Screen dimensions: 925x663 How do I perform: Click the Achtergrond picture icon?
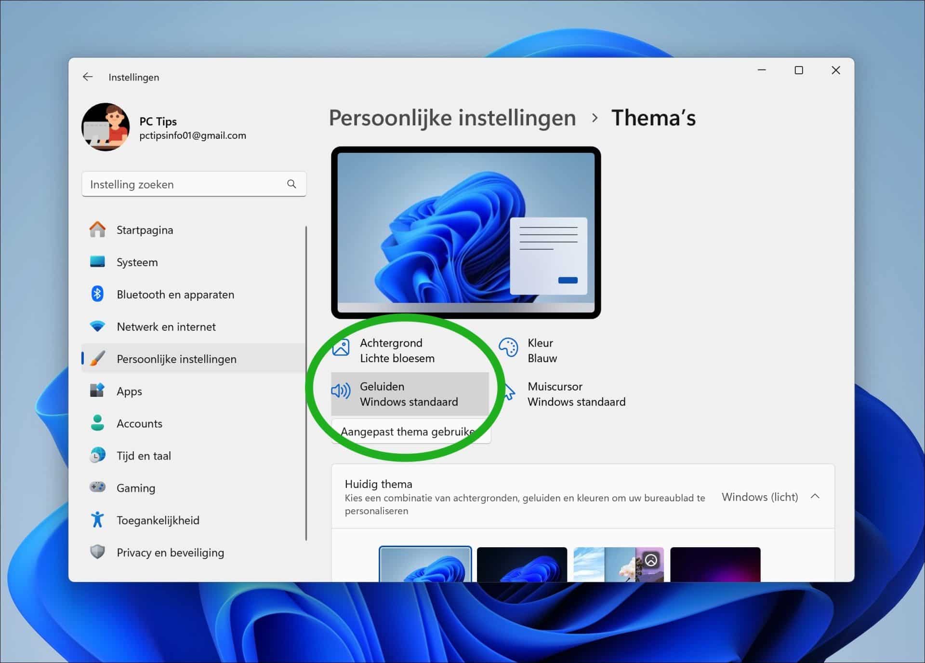point(341,347)
